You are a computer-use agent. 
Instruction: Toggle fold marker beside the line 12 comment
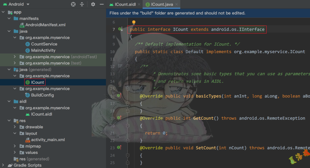click(x=127, y=66)
